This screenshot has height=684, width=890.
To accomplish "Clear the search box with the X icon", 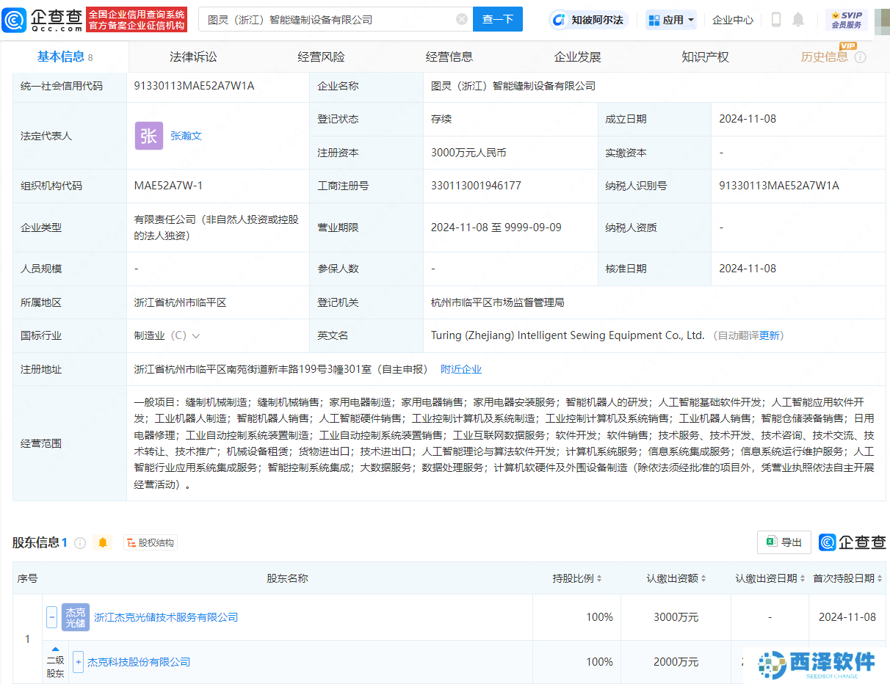I will [x=462, y=20].
